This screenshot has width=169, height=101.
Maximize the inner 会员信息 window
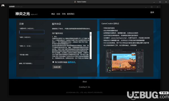tap(152, 7)
